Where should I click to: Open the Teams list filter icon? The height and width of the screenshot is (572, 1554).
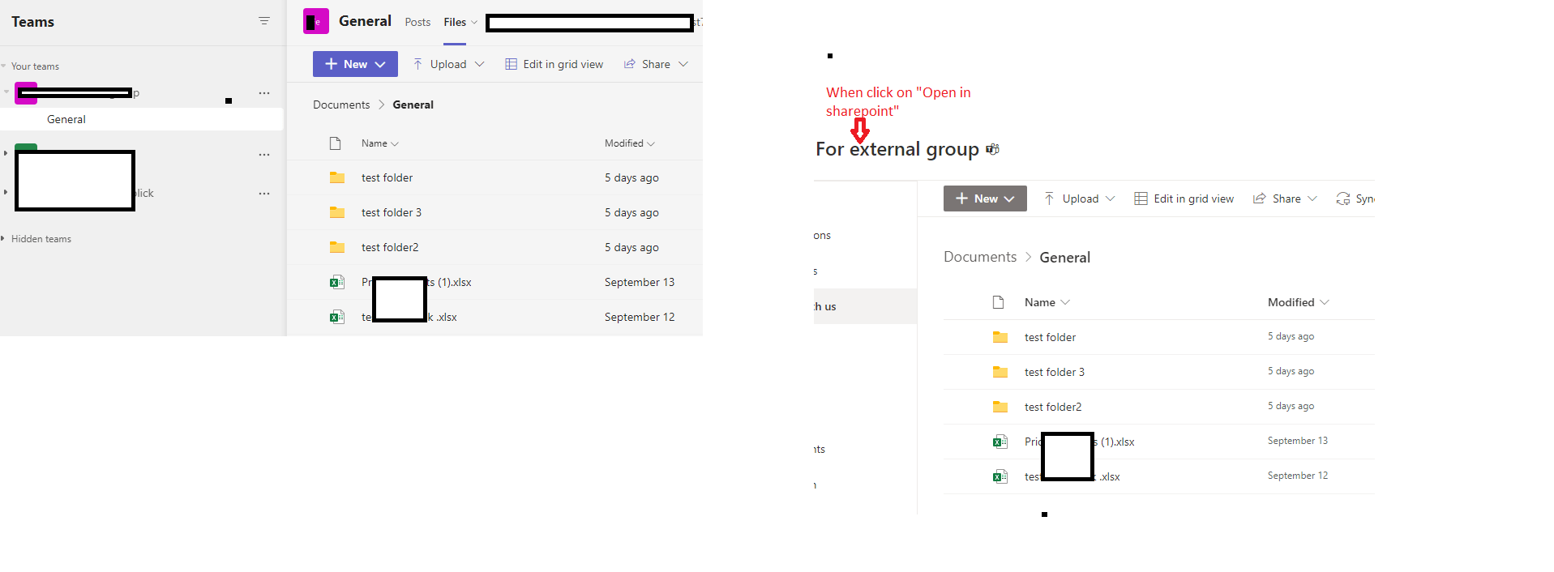[x=263, y=21]
